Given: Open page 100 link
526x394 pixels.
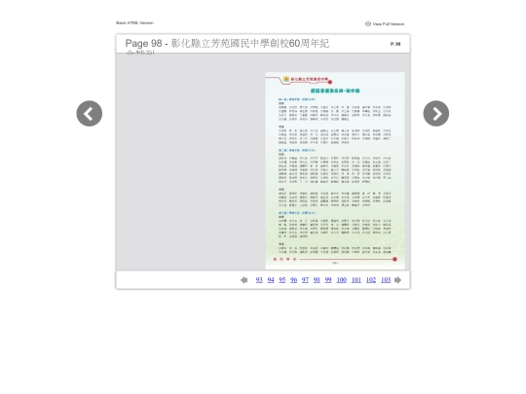Looking at the screenshot, I should (x=342, y=280).
